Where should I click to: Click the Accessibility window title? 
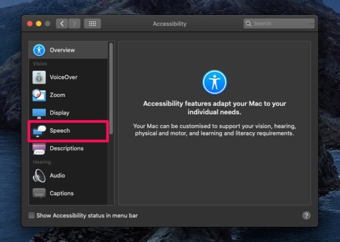[169, 23]
